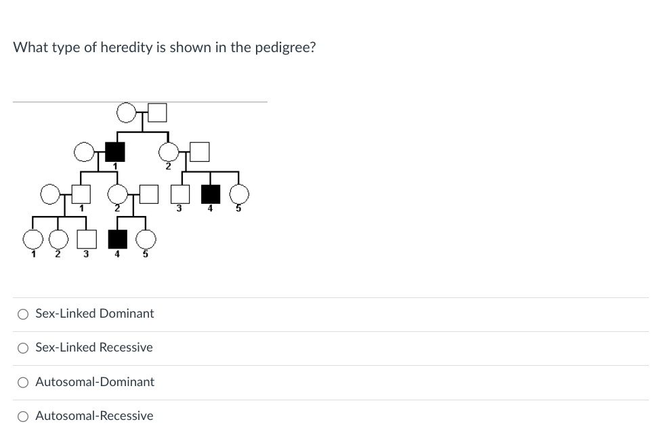The height and width of the screenshot is (443, 661).
Task: Click the empty square labeled 3 in generation IV
Action: [x=86, y=238]
